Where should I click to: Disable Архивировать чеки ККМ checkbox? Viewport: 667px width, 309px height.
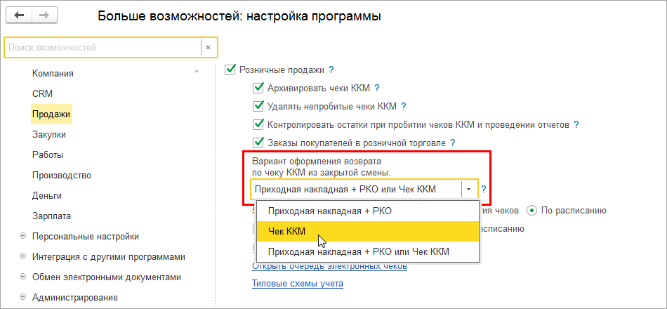coord(258,88)
